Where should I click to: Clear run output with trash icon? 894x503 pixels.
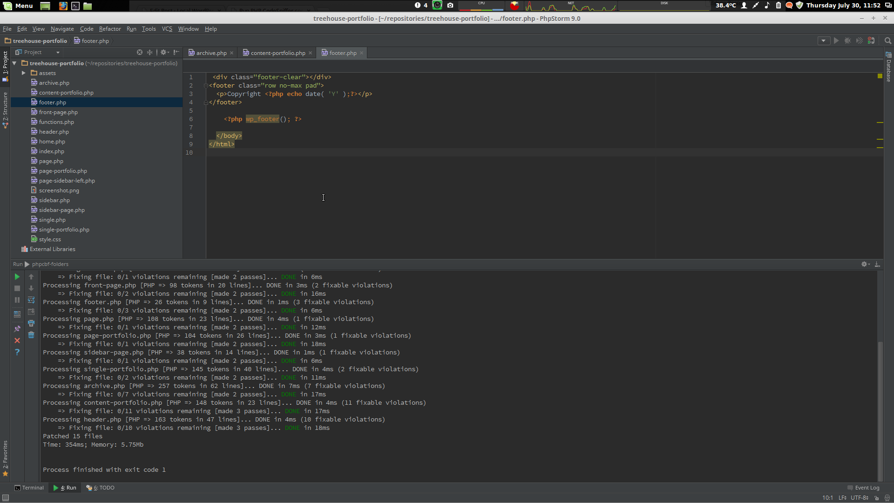[x=31, y=335]
